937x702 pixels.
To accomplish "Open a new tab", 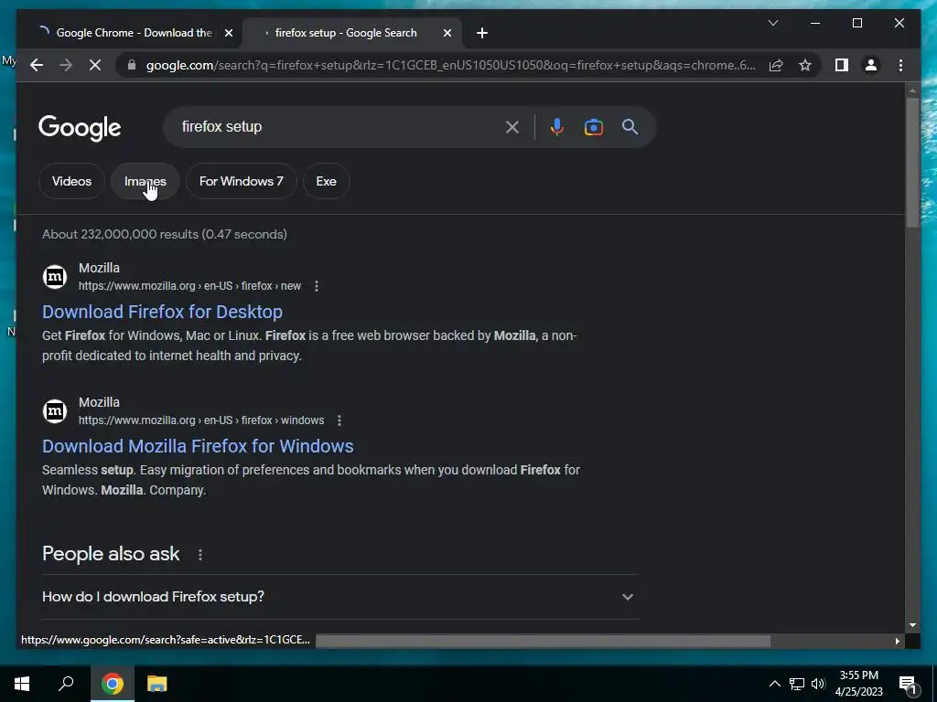I will pos(482,33).
